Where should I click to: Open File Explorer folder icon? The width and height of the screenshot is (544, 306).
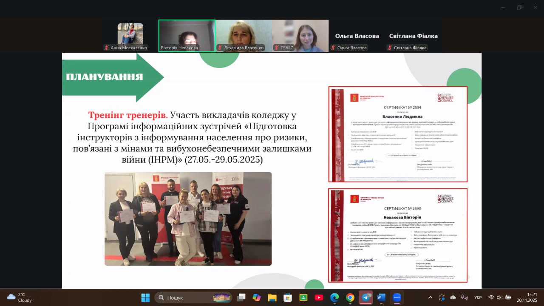coord(272,297)
